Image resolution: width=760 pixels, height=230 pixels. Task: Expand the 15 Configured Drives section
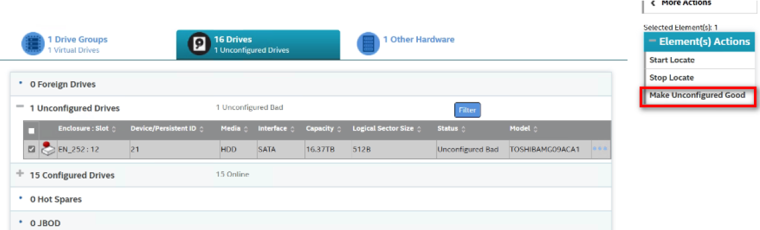click(x=20, y=174)
